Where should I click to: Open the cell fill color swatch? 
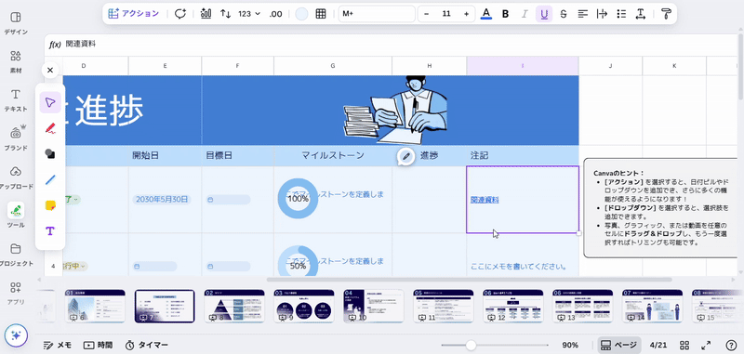click(x=301, y=14)
